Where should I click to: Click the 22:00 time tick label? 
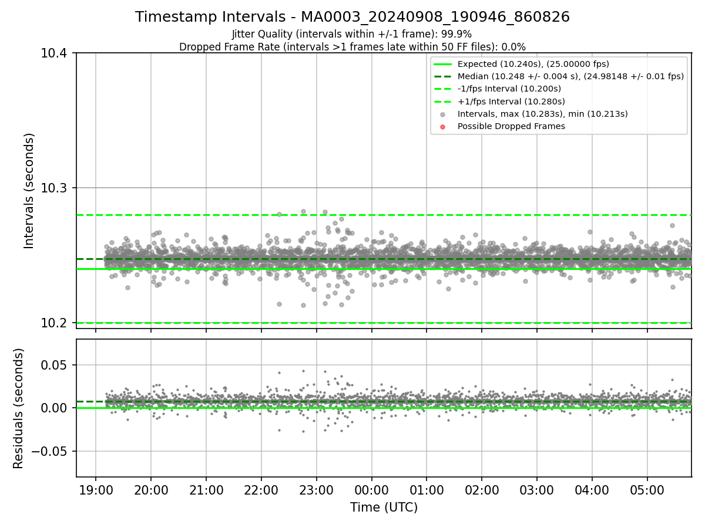click(x=261, y=489)
